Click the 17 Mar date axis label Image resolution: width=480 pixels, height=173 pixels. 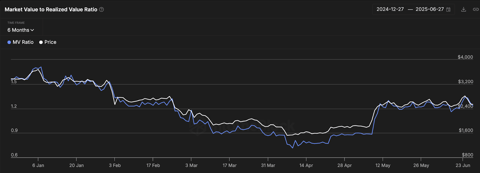[229, 166]
